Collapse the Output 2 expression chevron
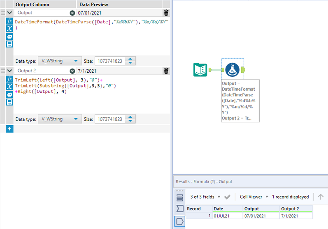This screenshot has height=229, width=328. coord(9,71)
